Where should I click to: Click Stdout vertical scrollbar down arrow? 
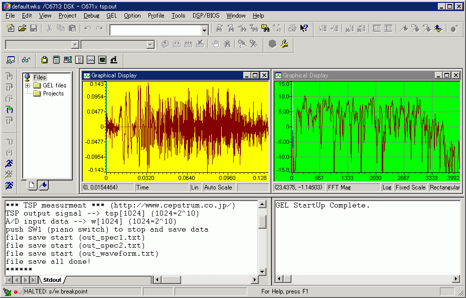click(262, 271)
